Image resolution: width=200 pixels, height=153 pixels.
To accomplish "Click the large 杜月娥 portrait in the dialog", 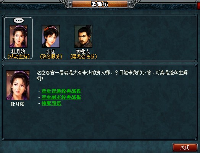I will (18, 85).
